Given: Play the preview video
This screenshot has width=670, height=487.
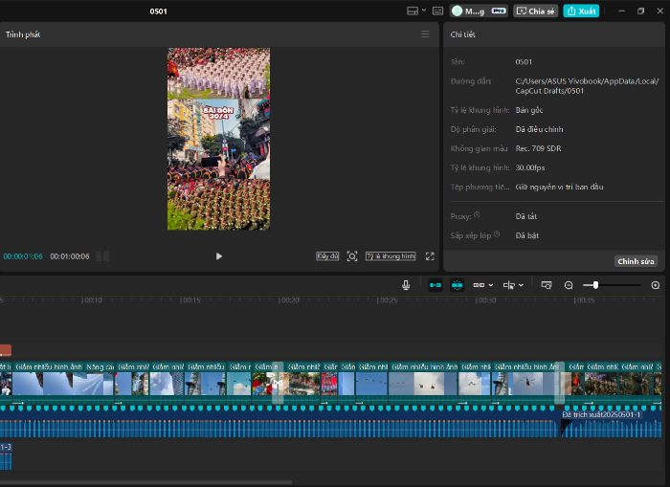Looking at the screenshot, I should point(219,256).
